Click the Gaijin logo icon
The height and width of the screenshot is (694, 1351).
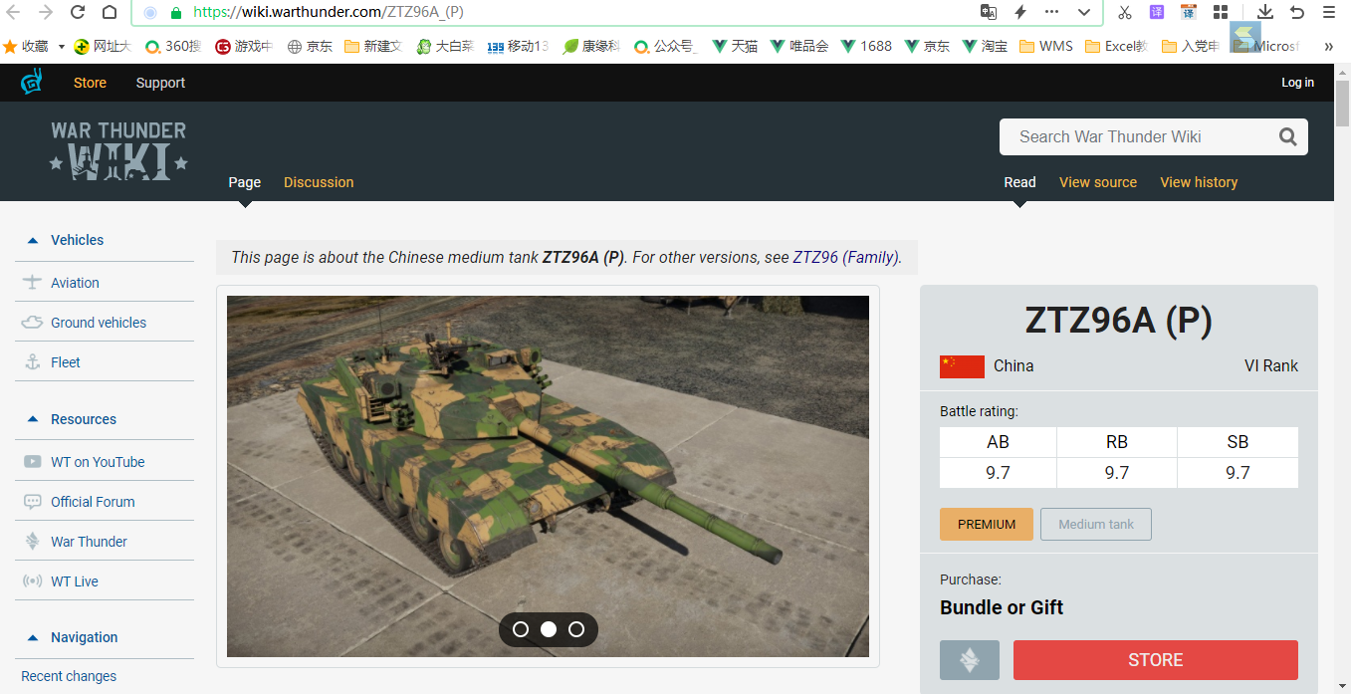[32, 83]
